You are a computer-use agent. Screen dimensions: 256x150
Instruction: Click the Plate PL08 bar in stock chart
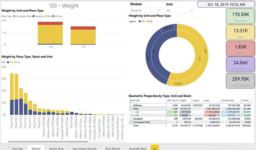[x=21, y=102]
